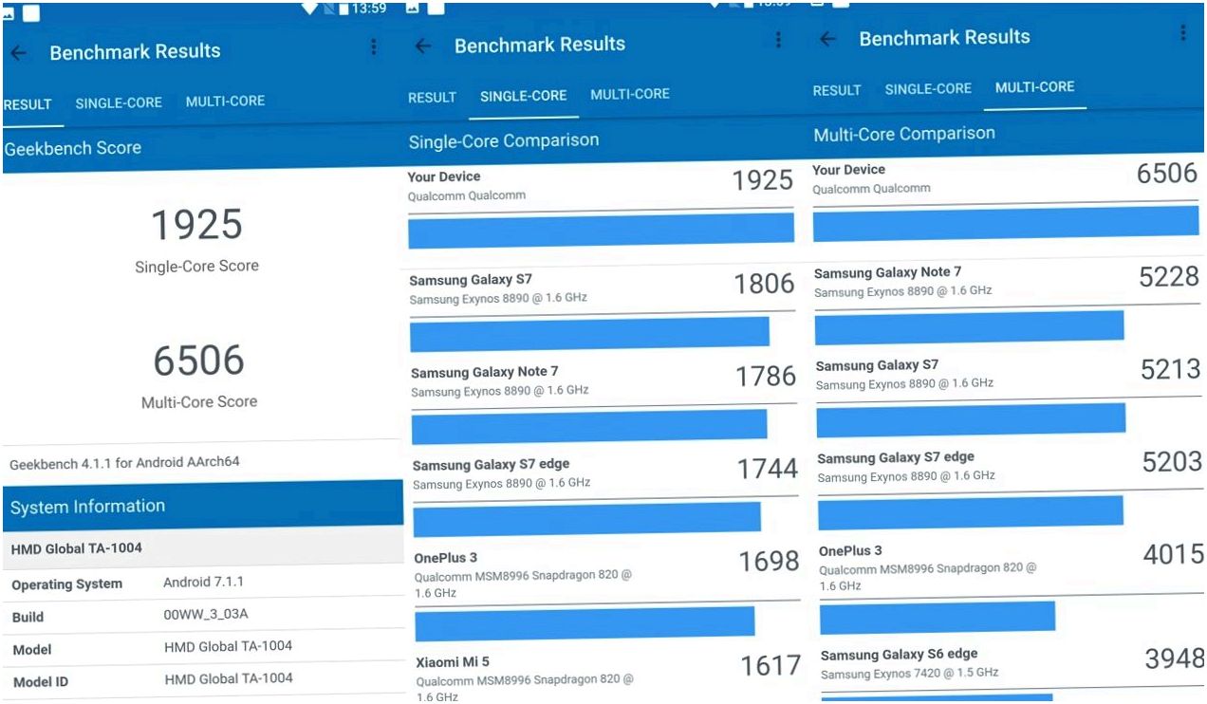The height and width of the screenshot is (704, 1207).
Task: Tap the 13:59 clock in status bar
Action: point(369,9)
